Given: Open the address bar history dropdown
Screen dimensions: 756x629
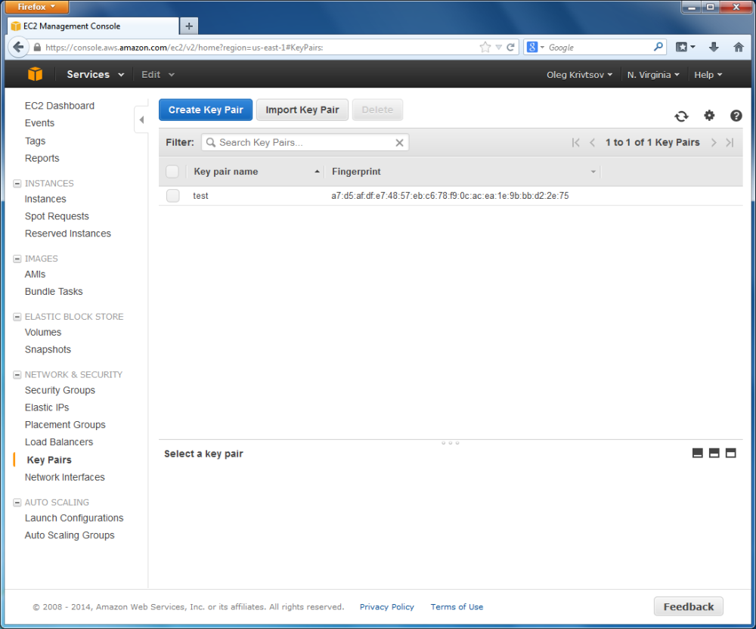Looking at the screenshot, I should [x=498, y=47].
